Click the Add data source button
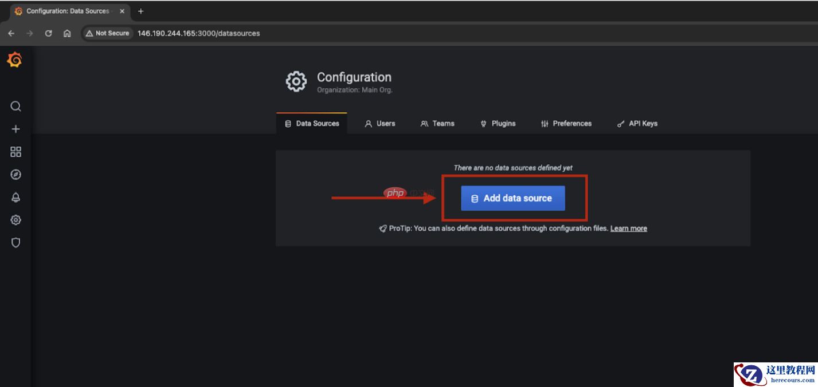 [x=513, y=198]
